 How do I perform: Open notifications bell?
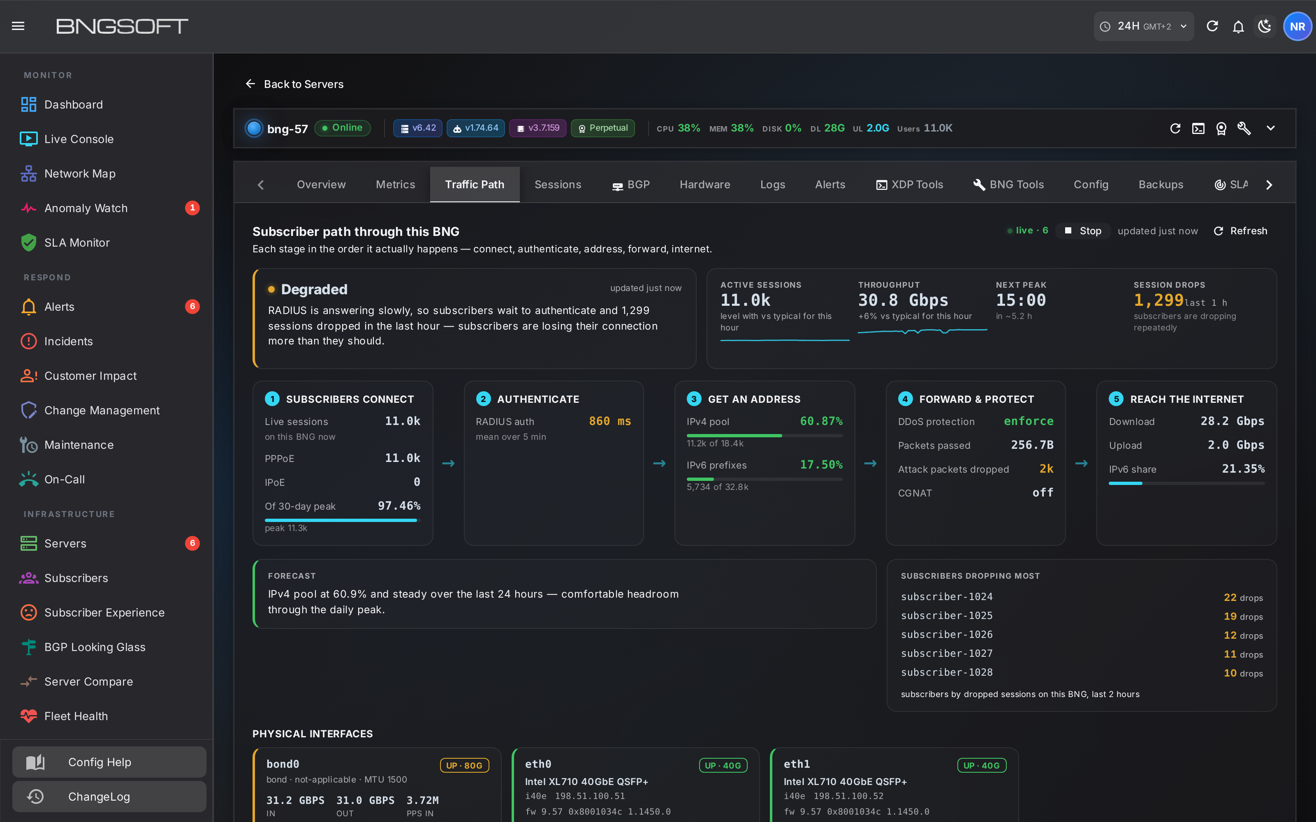click(1238, 26)
